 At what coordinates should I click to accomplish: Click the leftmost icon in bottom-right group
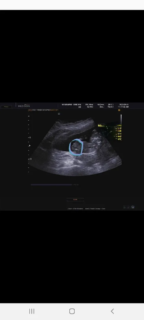pyautogui.click(x=125, y=207)
